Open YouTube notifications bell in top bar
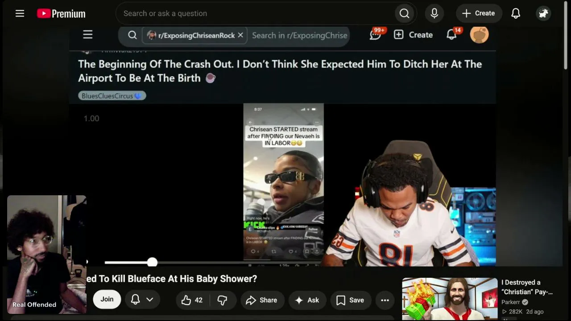The width and height of the screenshot is (571, 321). pyautogui.click(x=516, y=13)
